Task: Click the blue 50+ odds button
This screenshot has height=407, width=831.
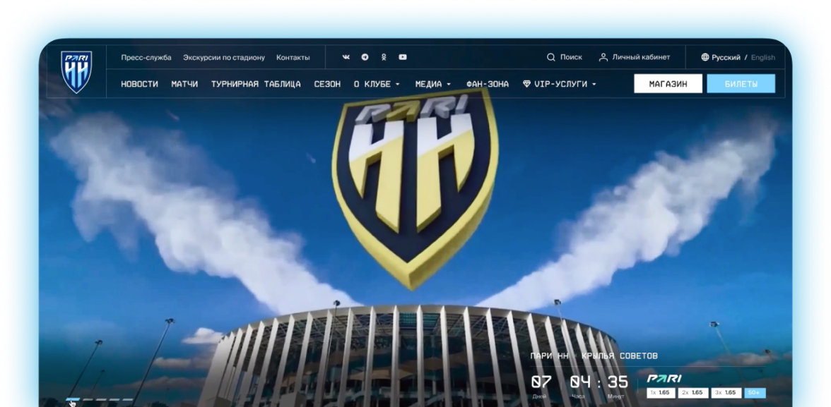Action: [755, 393]
